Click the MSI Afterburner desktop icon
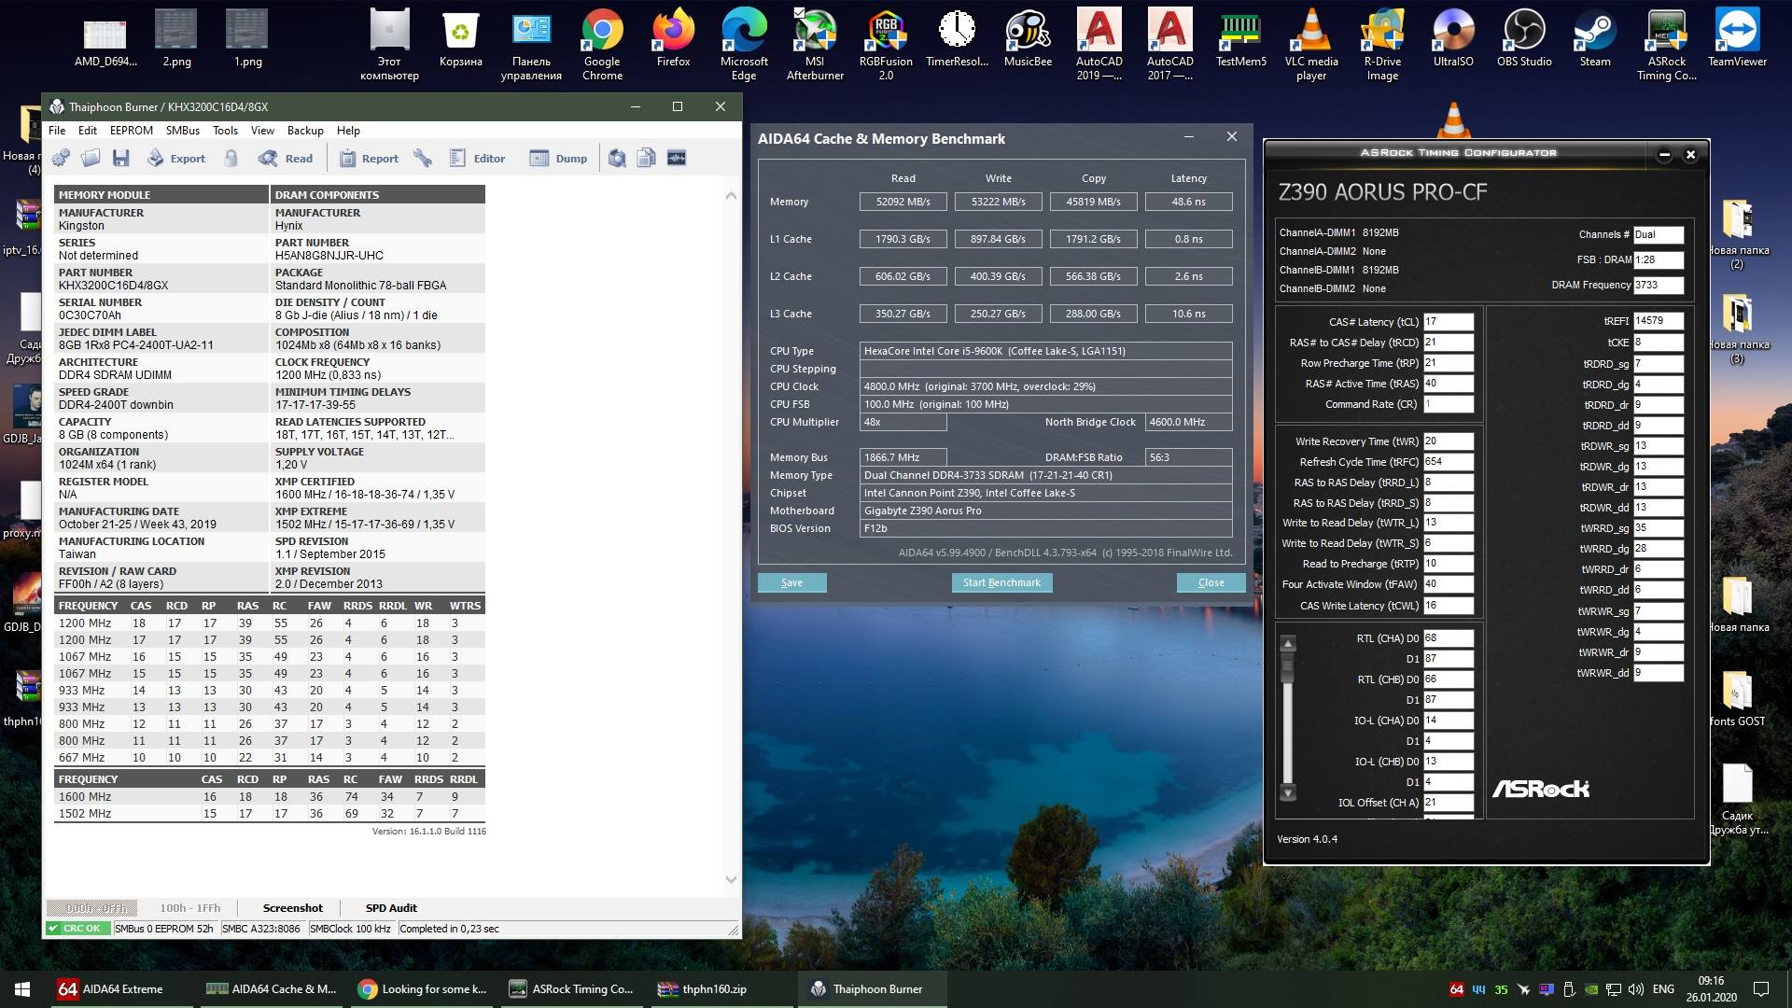Screen dimensions: 1792x1008 coord(815,45)
